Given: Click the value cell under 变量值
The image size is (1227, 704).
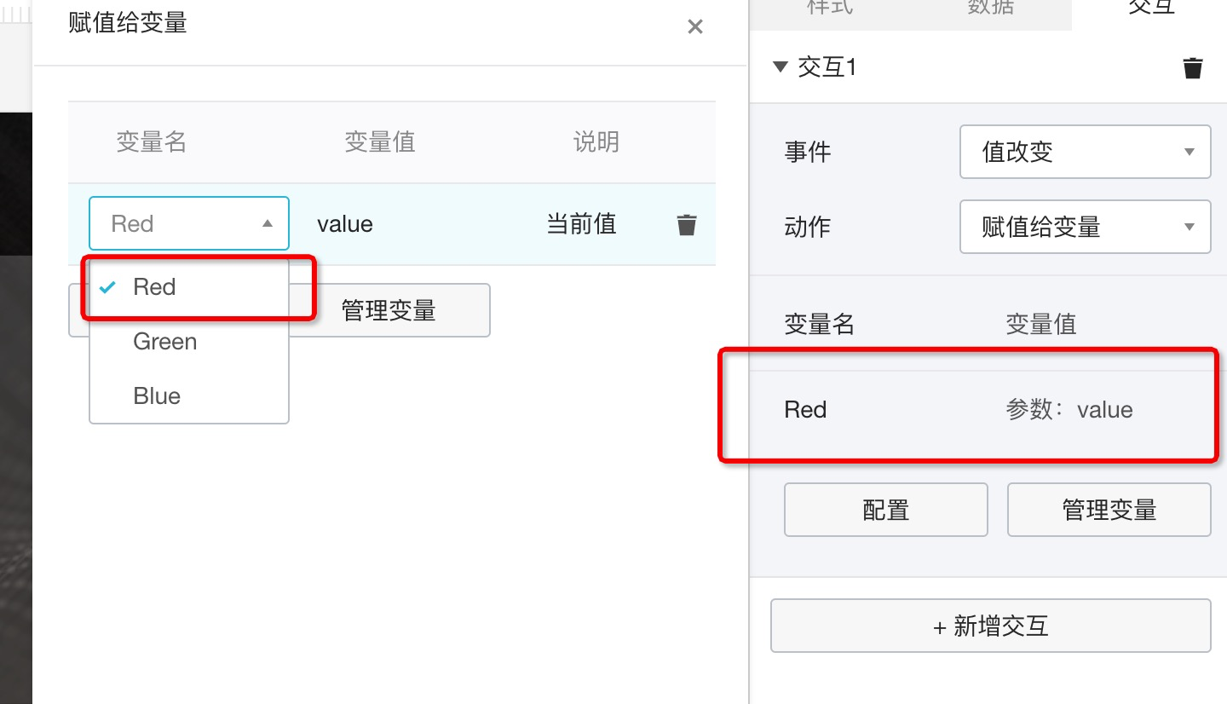Looking at the screenshot, I should click(345, 224).
